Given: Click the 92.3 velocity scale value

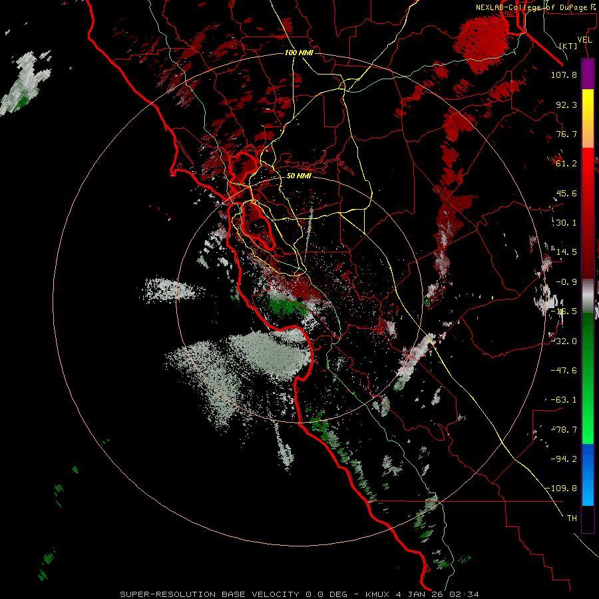Looking at the screenshot, I should 566,104.
